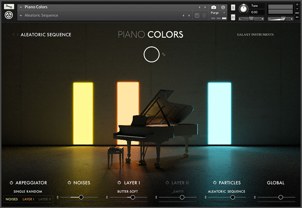Screen dimensions: 302x208
Task: Toggle the Layer I power button
Action: 119,183
